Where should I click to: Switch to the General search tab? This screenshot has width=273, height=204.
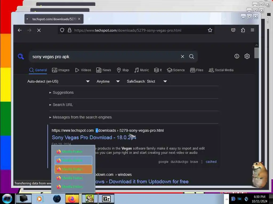tap(38, 70)
